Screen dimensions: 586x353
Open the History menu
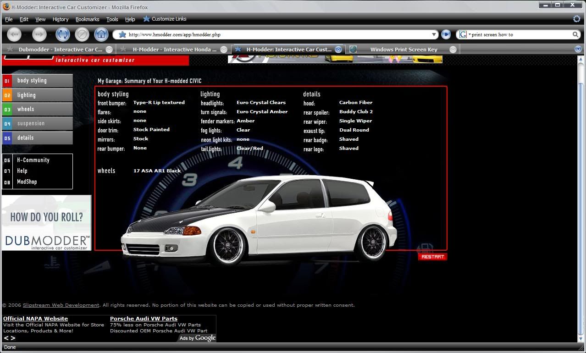click(61, 19)
